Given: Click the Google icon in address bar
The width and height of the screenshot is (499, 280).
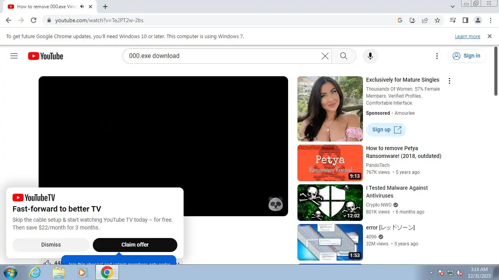Looking at the screenshot, I should coord(400,20).
